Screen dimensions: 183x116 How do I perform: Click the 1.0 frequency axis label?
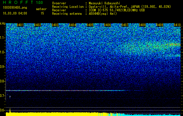2,52
